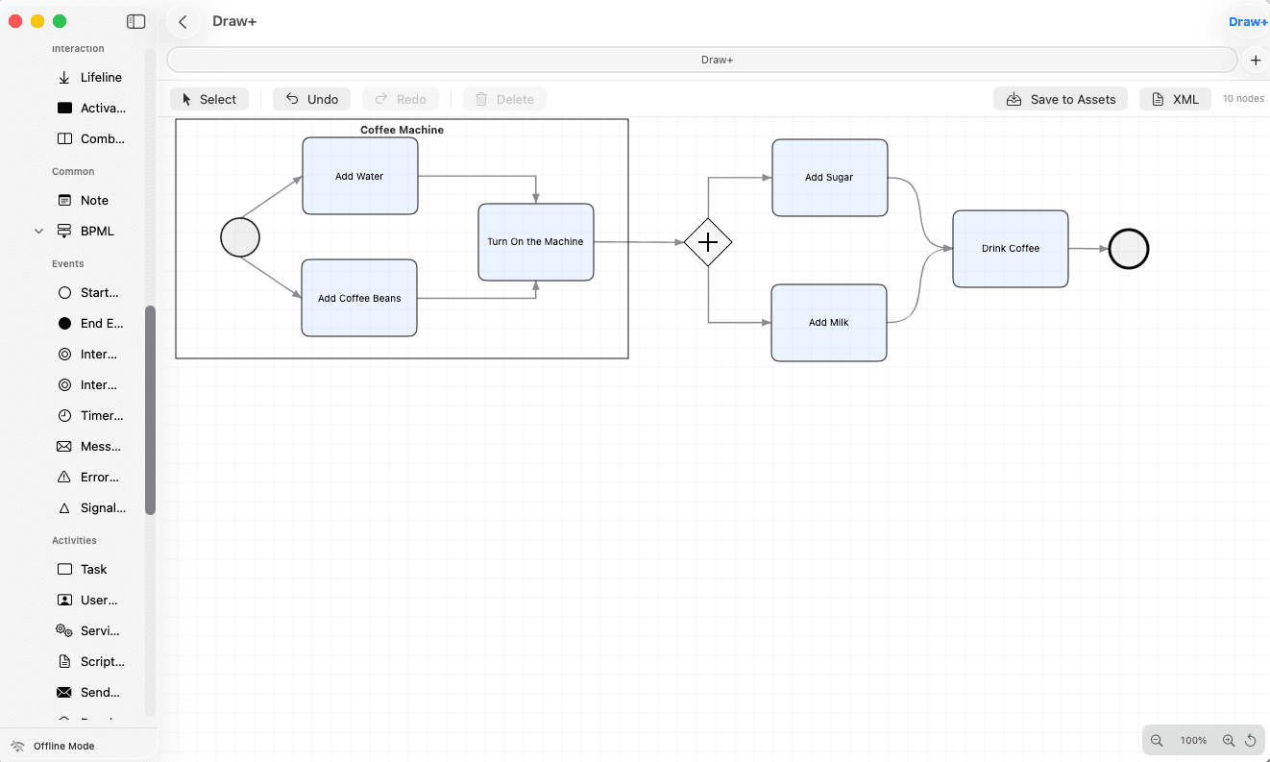
Task: Collapse the BPML section chevron
Action: coord(39,231)
